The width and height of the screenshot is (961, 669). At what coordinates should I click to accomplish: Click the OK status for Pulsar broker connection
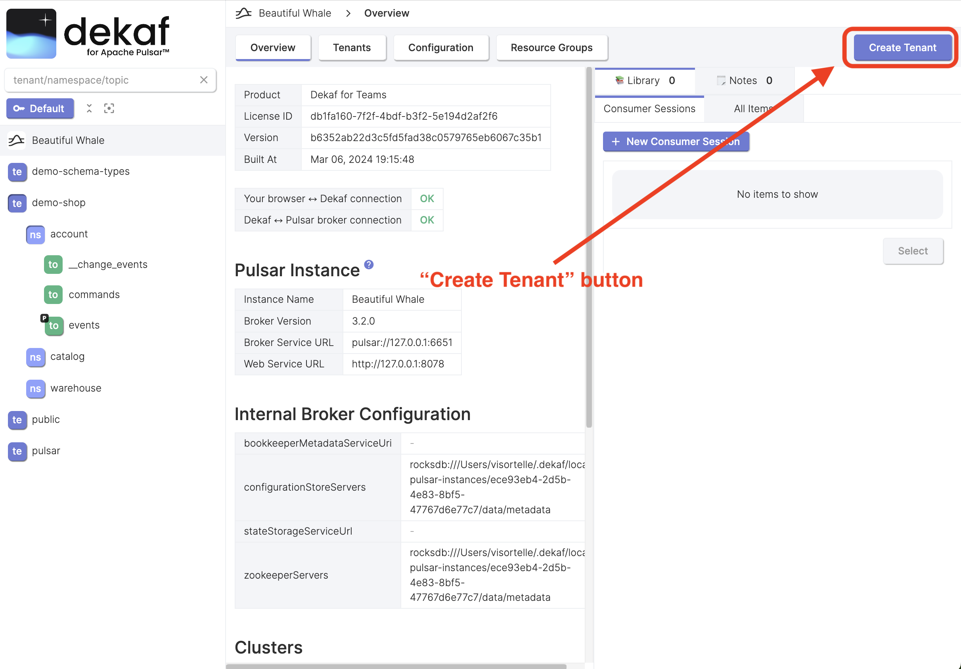point(427,220)
